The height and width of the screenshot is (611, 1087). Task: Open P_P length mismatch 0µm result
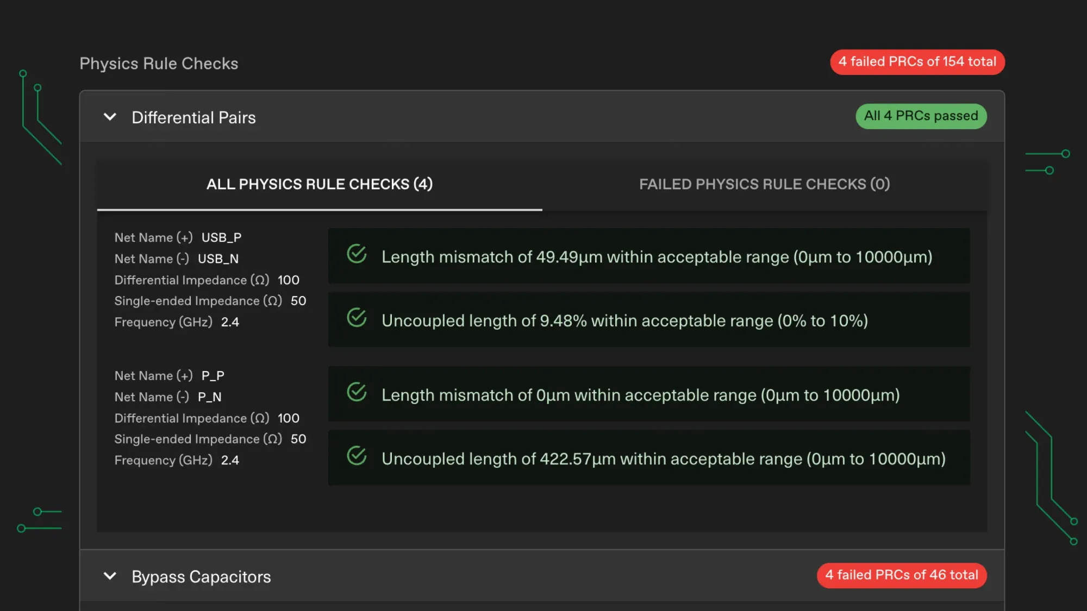(649, 394)
